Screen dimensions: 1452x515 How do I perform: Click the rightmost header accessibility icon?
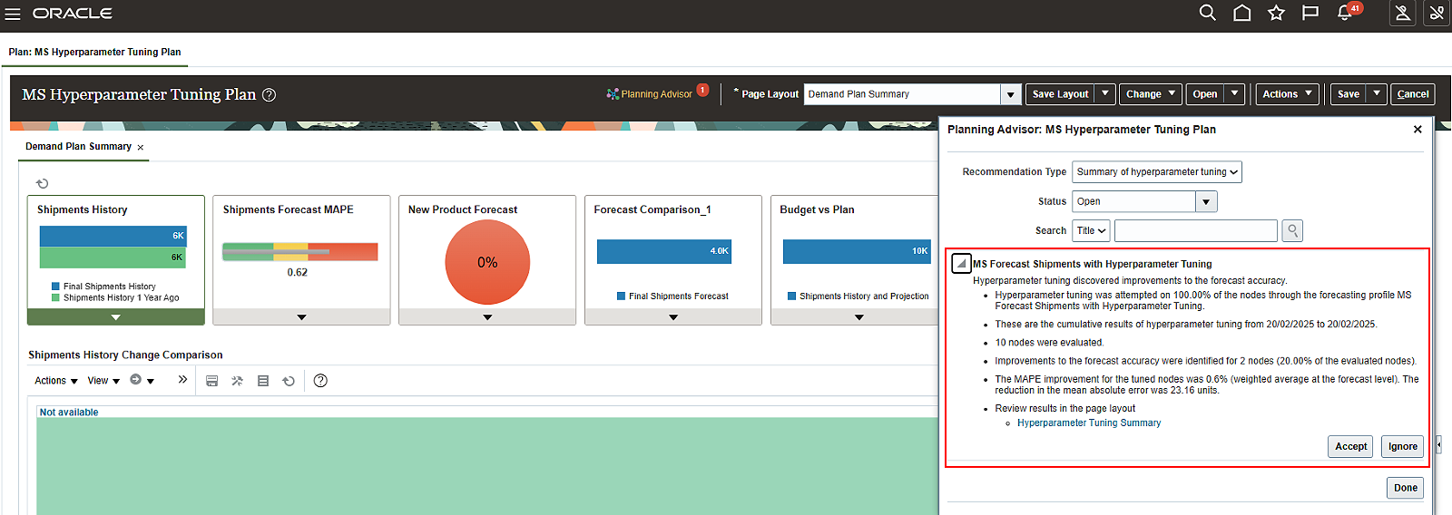pyautogui.click(x=1437, y=13)
